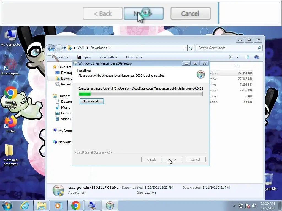Select Libraries in navigation pane

point(62,96)
